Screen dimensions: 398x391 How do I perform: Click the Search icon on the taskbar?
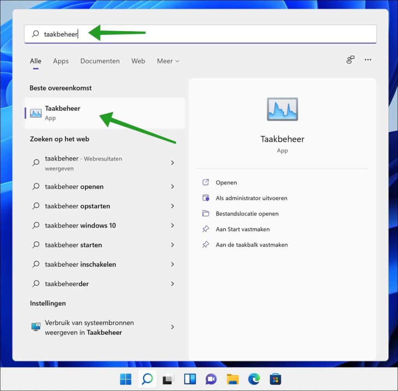(147, 379)
